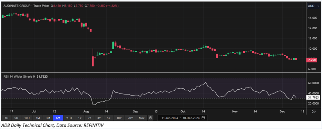Select the 10D time range
The image size is (322, 129).
[x=27, y=118]
